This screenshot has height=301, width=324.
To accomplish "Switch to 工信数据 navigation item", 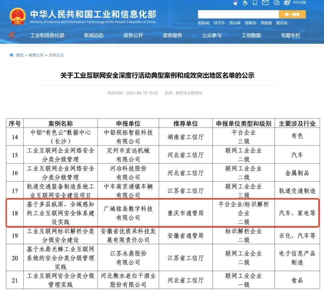I will pos(251,35).
